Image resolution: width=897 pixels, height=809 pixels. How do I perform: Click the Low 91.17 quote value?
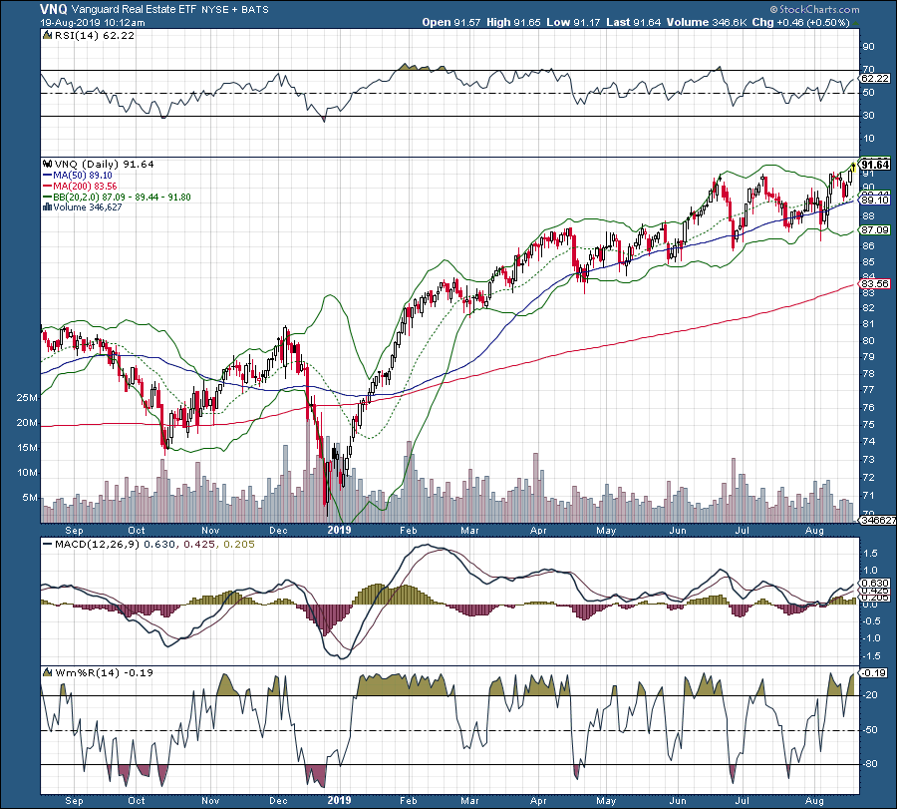(x=573, y=22)
